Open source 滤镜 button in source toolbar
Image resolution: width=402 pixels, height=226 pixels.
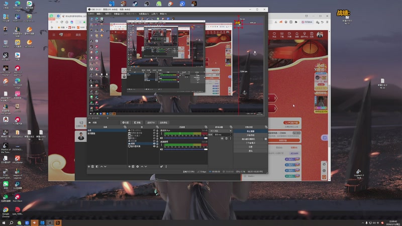tap(137, 123)
